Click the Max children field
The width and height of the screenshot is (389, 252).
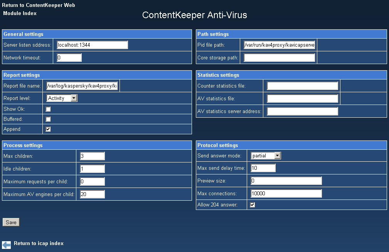click(x=92, y=156)
